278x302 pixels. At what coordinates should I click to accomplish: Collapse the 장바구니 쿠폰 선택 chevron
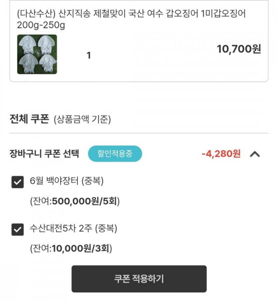click(255, 154)
